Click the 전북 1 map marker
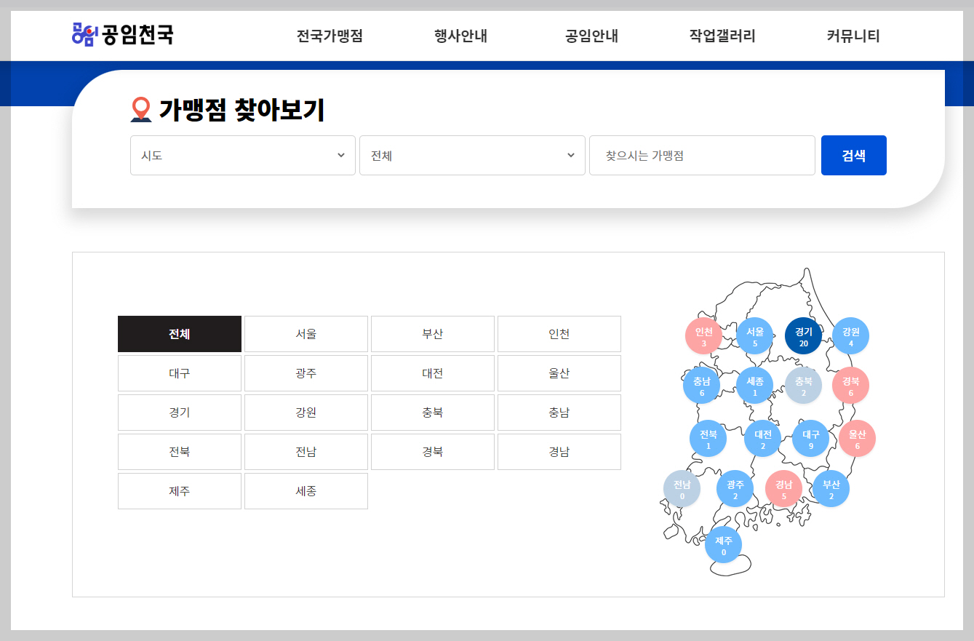Image resolution: width=974 pixels, height=641 pixels. (708, 439)
